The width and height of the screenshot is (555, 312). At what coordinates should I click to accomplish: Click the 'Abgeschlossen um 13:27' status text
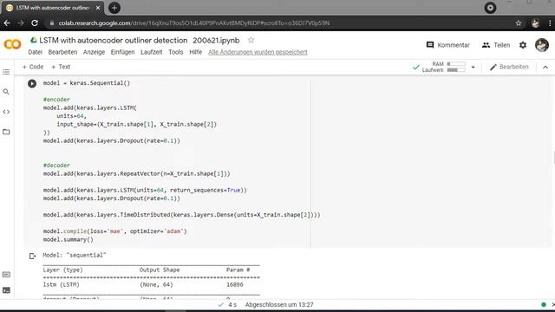point(279,304)
